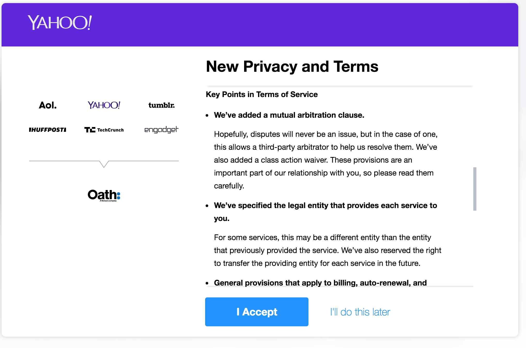Click the "New Privacy and Terms" title
Viewport: 526px width, 348px height.
pyautogui.click(x=292, y=66)
